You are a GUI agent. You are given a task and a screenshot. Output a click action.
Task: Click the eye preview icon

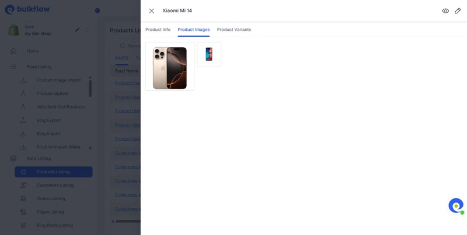[x=445, y=11]
